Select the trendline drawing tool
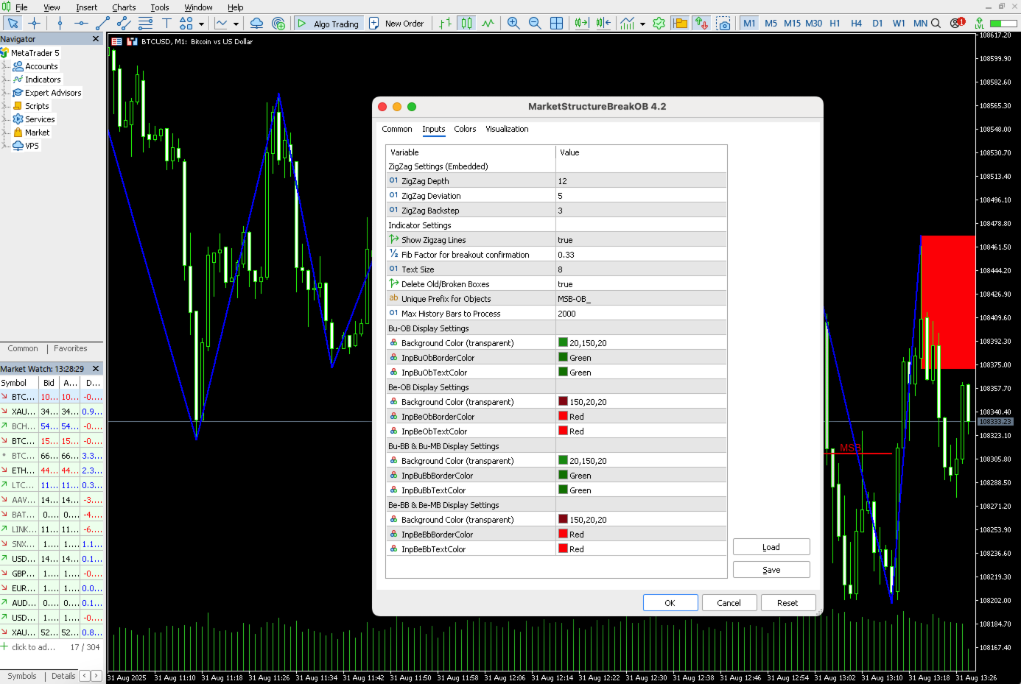 102,24
